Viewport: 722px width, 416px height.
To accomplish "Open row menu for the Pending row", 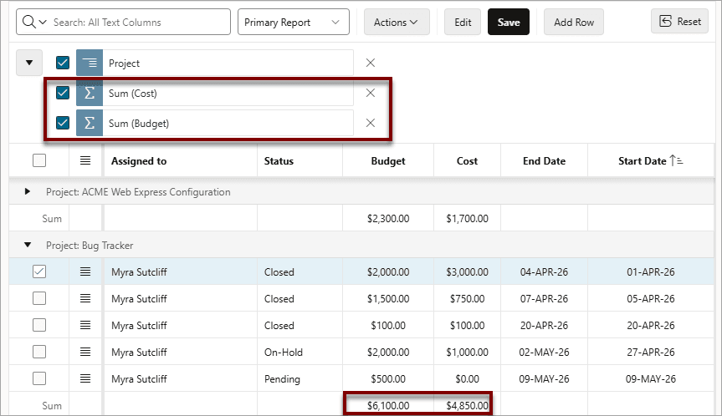I will coord(85,378).
